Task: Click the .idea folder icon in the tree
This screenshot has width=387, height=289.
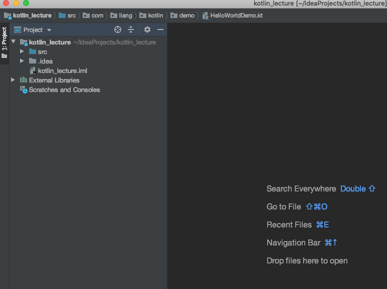Action: pos(32,61)
